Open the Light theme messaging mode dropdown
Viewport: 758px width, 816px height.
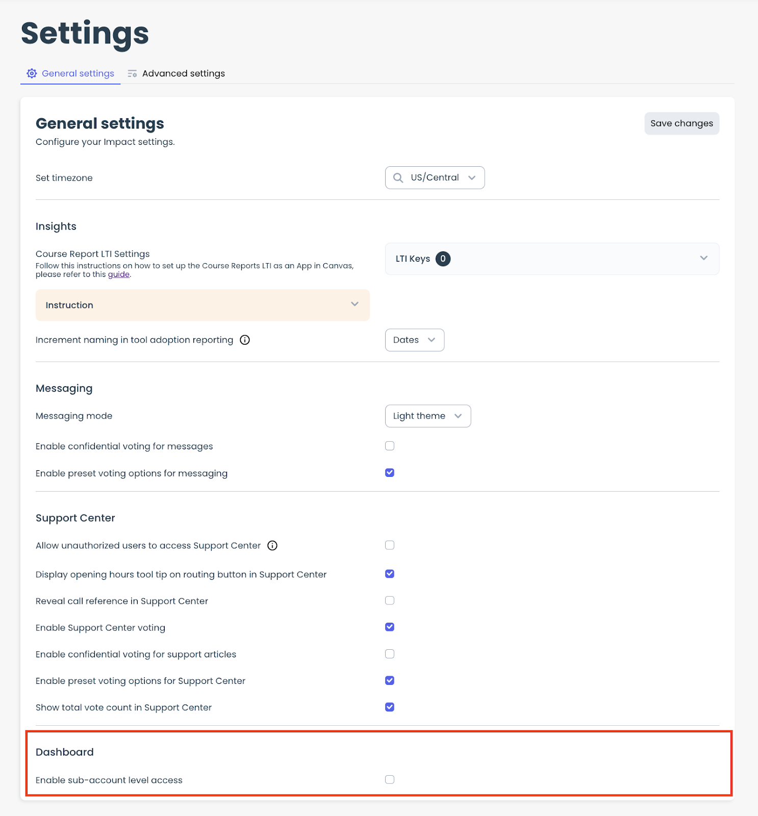tap(427, 416)
